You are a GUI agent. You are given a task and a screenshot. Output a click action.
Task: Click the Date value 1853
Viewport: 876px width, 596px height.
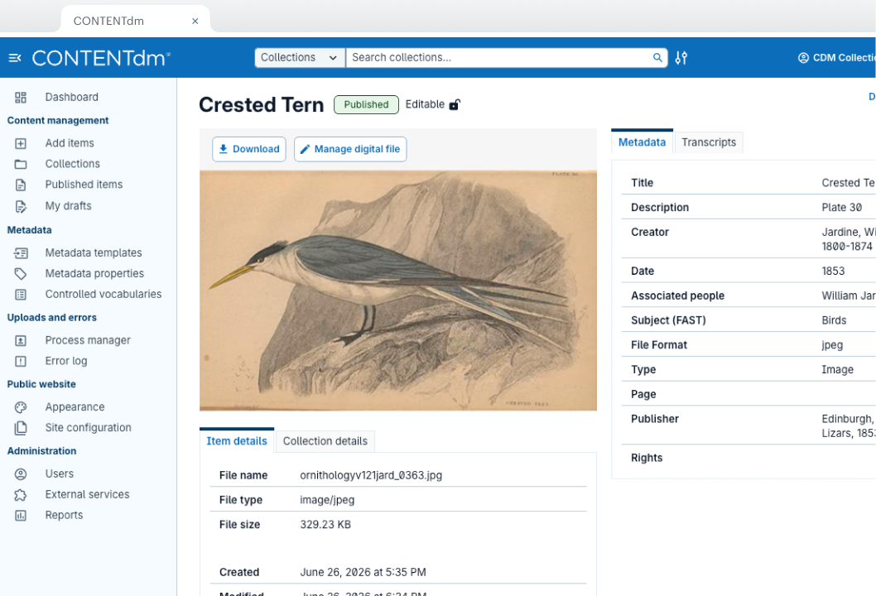pos(833,272)
